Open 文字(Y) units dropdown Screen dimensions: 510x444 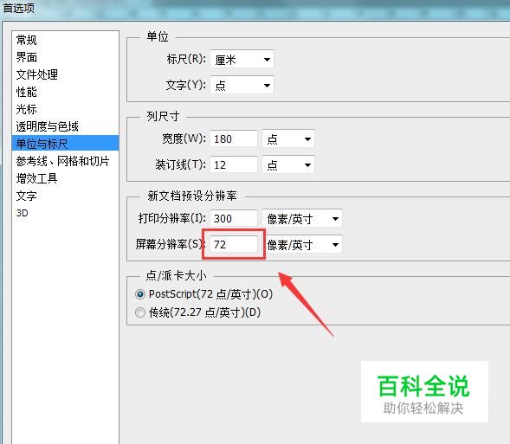pos(242,86)
